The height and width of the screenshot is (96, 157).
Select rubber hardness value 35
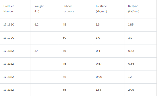(x=64, y=51)
